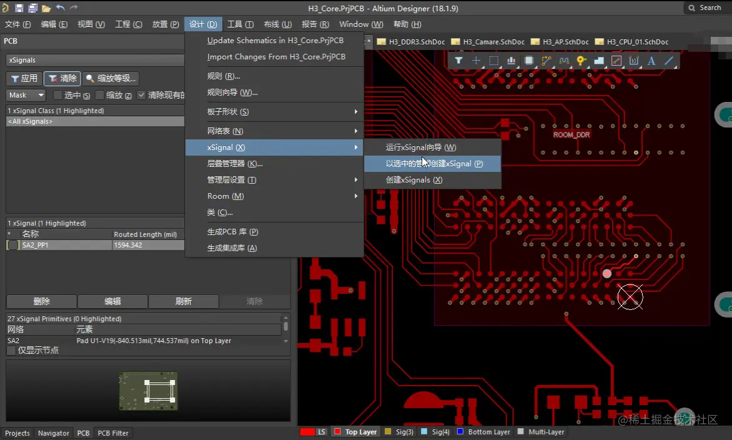
Task: Click the 删除 button
Action: (x=42, y=301)
